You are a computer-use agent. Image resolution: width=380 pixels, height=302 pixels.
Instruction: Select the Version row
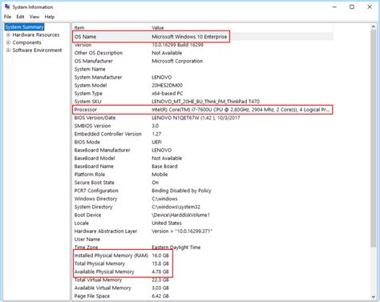[x=203, y=45]
